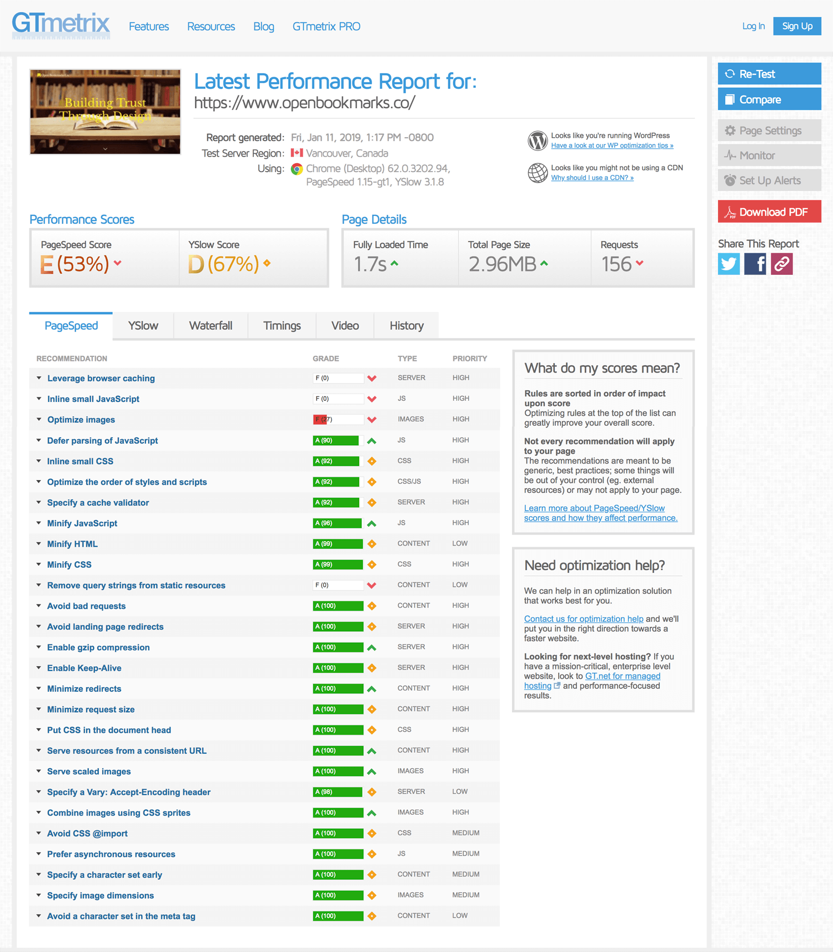Viewport: 833px width, 952px height.
Task: Click red down arrow beside Optimize images grade
Action: coord(372,420)
